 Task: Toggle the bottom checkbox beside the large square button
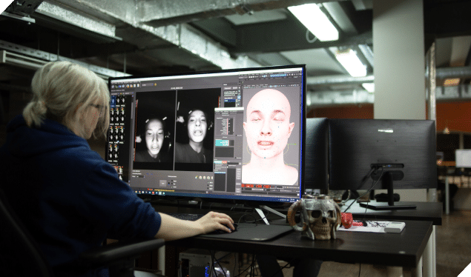click(172, 187)
